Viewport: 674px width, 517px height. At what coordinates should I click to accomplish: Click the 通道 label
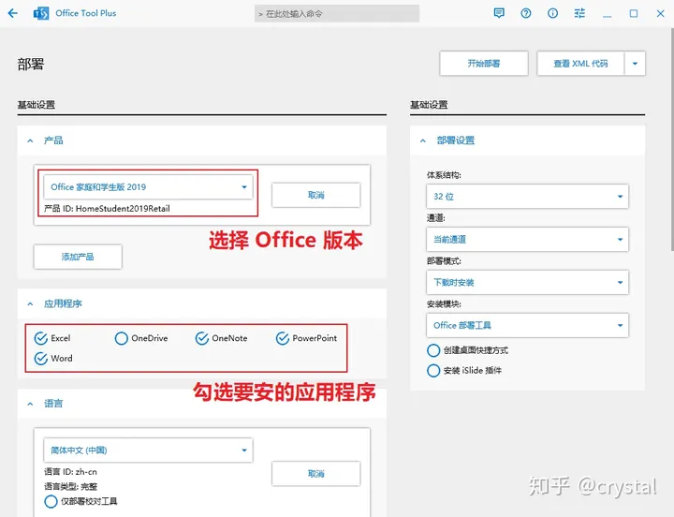tap(436, 218)
